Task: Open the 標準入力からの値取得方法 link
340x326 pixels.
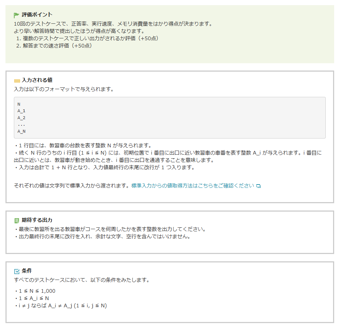Action: pos(192,186)
